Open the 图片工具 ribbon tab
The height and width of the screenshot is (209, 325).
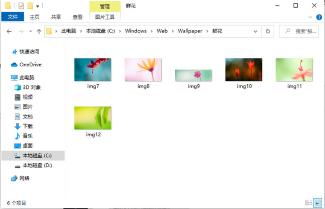(x=105, y=17)
